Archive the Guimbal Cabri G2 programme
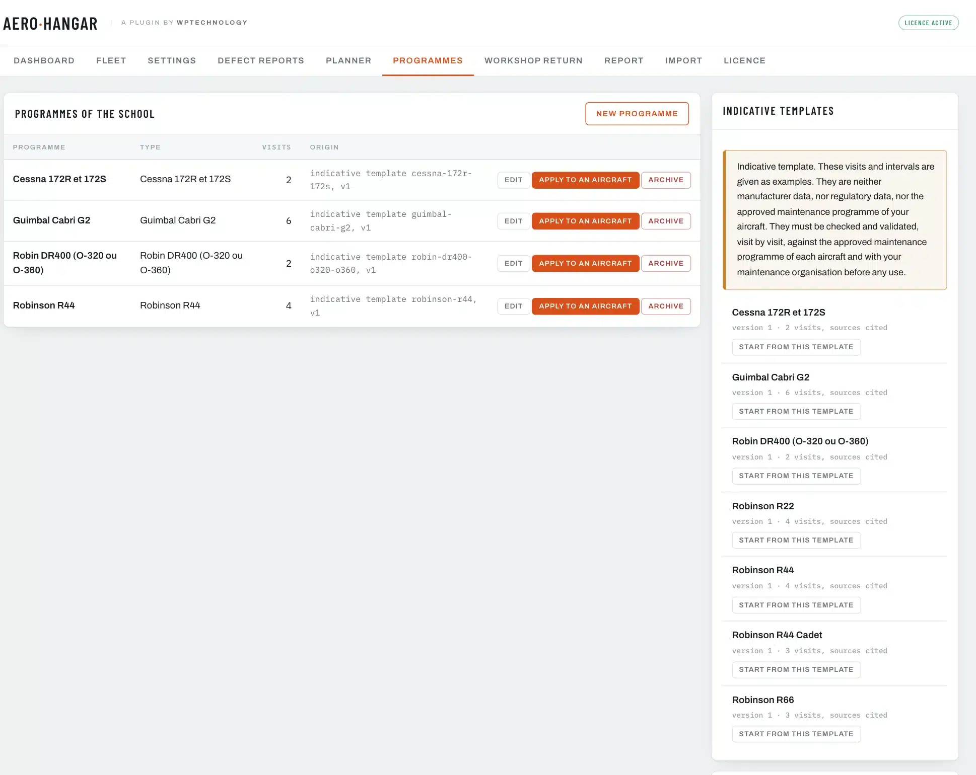This screenshot has height=775, width=976. point(666,221)
